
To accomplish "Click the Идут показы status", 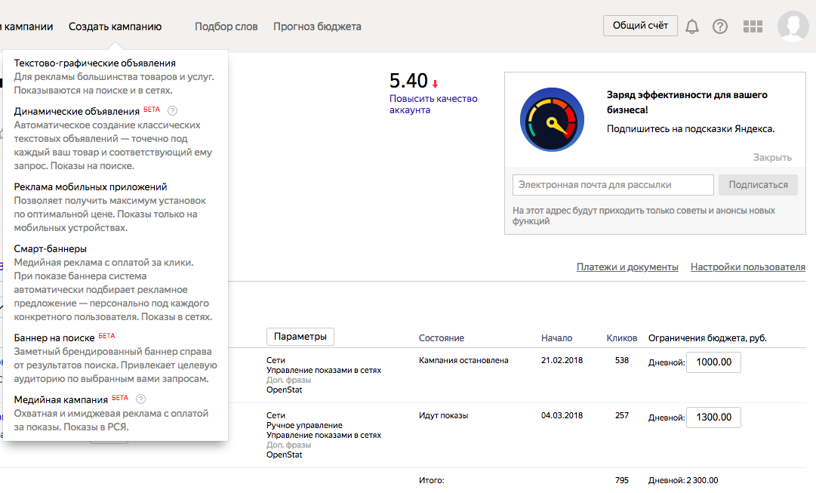I will pos(443,415).
